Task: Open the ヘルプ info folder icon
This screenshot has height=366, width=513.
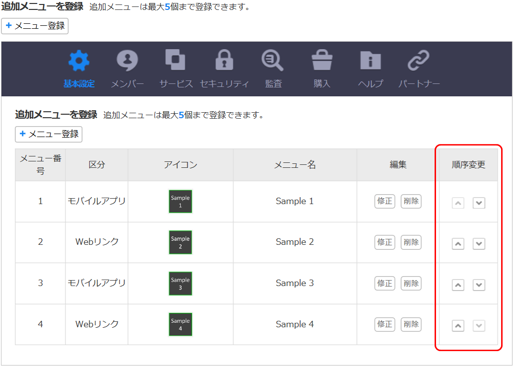Action: point(370,61)
